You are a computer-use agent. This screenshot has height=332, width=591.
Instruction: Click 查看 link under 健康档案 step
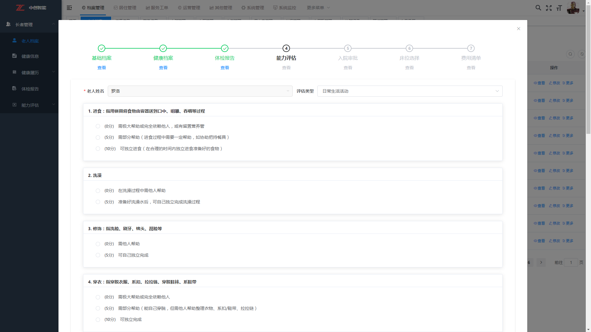click(163, 68)
